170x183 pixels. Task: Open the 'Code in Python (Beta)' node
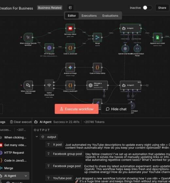coord(97,67)
